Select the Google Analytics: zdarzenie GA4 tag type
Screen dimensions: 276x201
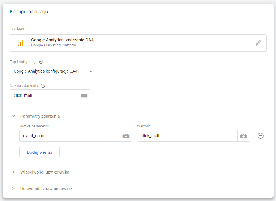click(138, 43)
